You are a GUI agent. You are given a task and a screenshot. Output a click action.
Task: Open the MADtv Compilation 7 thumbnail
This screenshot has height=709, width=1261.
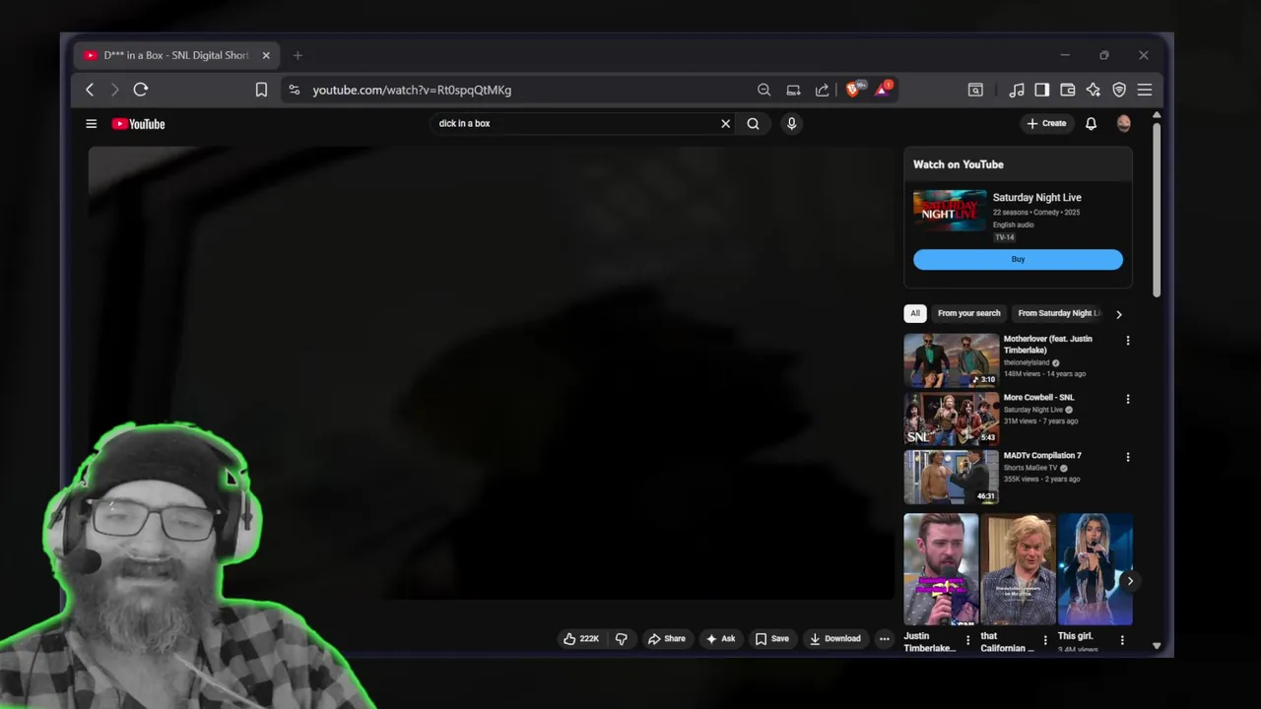point(952,478)
